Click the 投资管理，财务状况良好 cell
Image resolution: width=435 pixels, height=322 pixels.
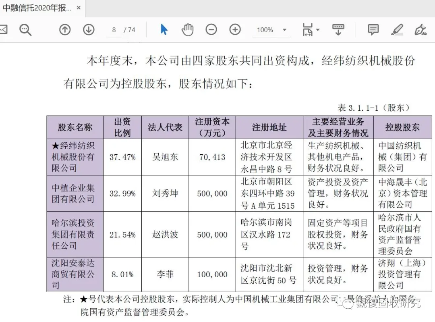coord(338,274)
